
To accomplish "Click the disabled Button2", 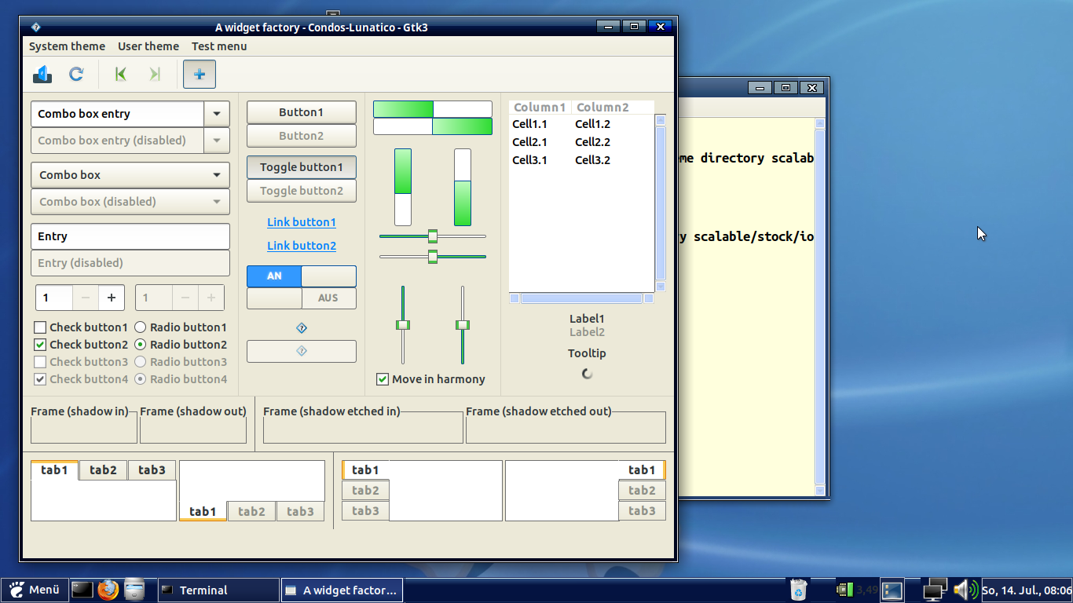I will [302, 136].
